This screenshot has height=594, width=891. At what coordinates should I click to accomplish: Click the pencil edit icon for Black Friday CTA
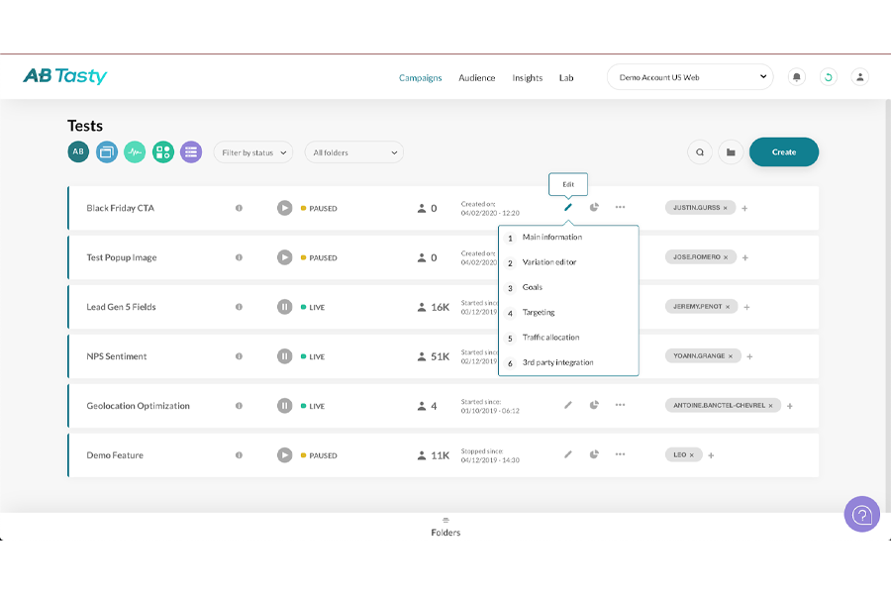(x=568, y=208)
